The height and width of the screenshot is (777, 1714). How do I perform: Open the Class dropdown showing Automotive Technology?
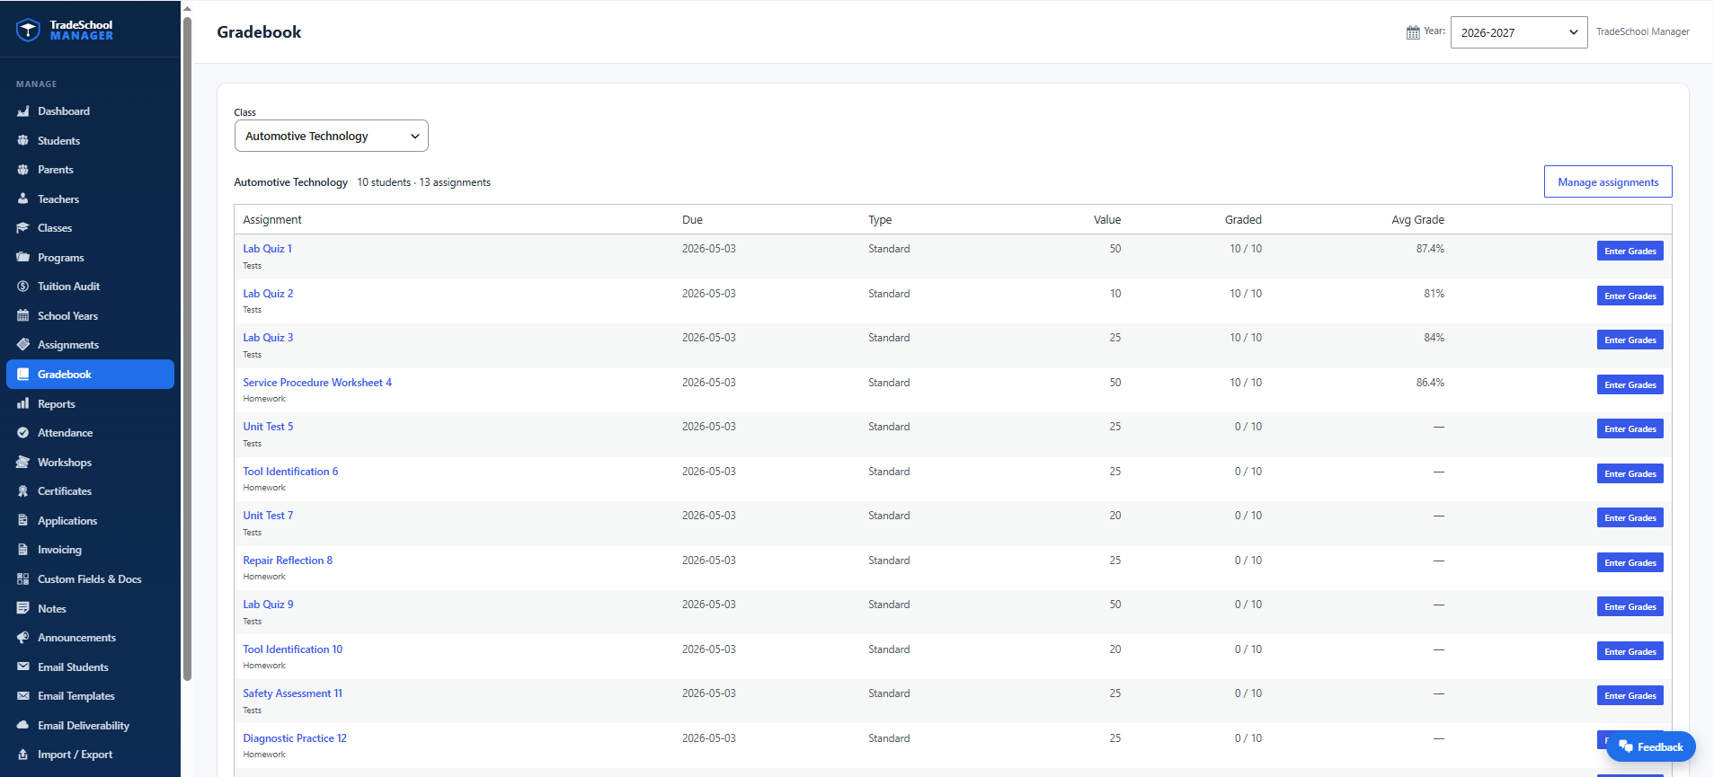point(331,136)
